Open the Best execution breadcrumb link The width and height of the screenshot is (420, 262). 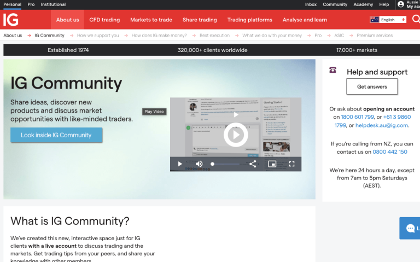click(x=214, y=36)
